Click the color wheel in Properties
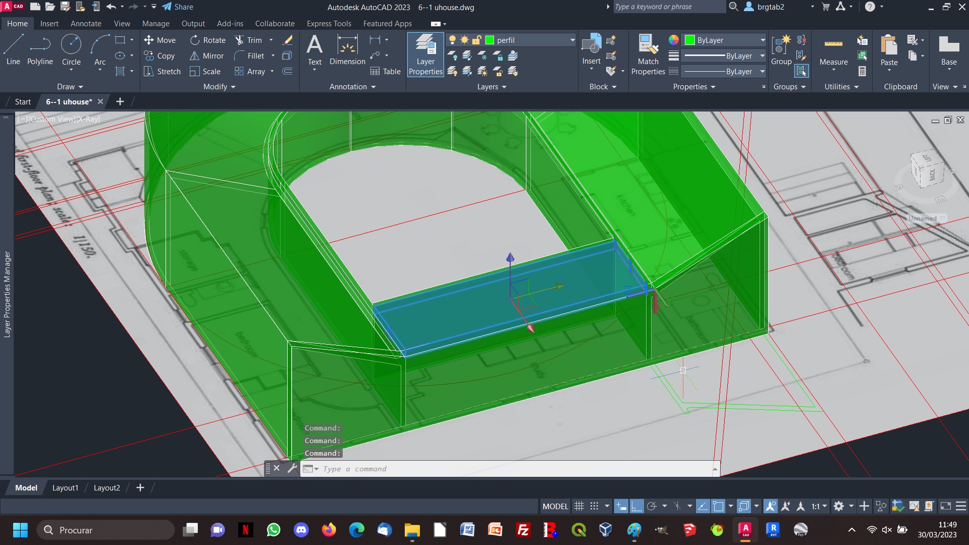The image size is (969, 545). (x=673, y=40)
